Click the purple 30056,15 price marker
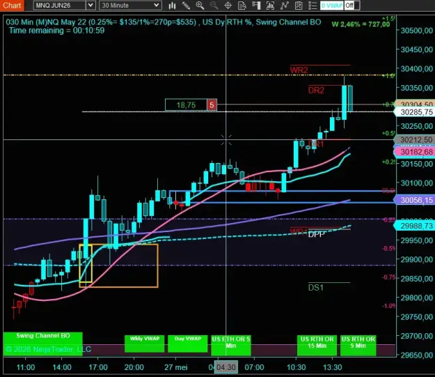Screen dimensions: 435x377 416,200
